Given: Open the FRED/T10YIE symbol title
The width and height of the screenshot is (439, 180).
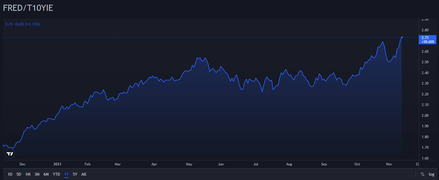Looking at the screenshot, I should 28,8.
